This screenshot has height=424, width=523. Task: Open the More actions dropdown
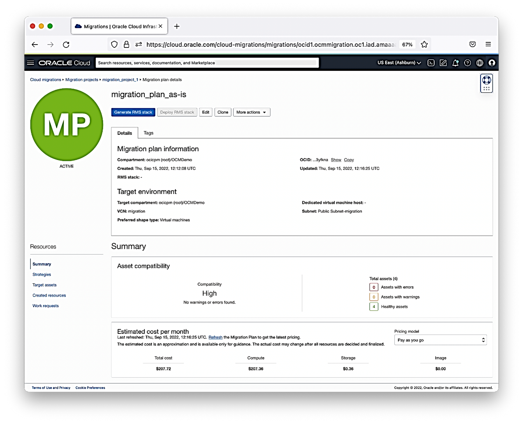point(252,112)
